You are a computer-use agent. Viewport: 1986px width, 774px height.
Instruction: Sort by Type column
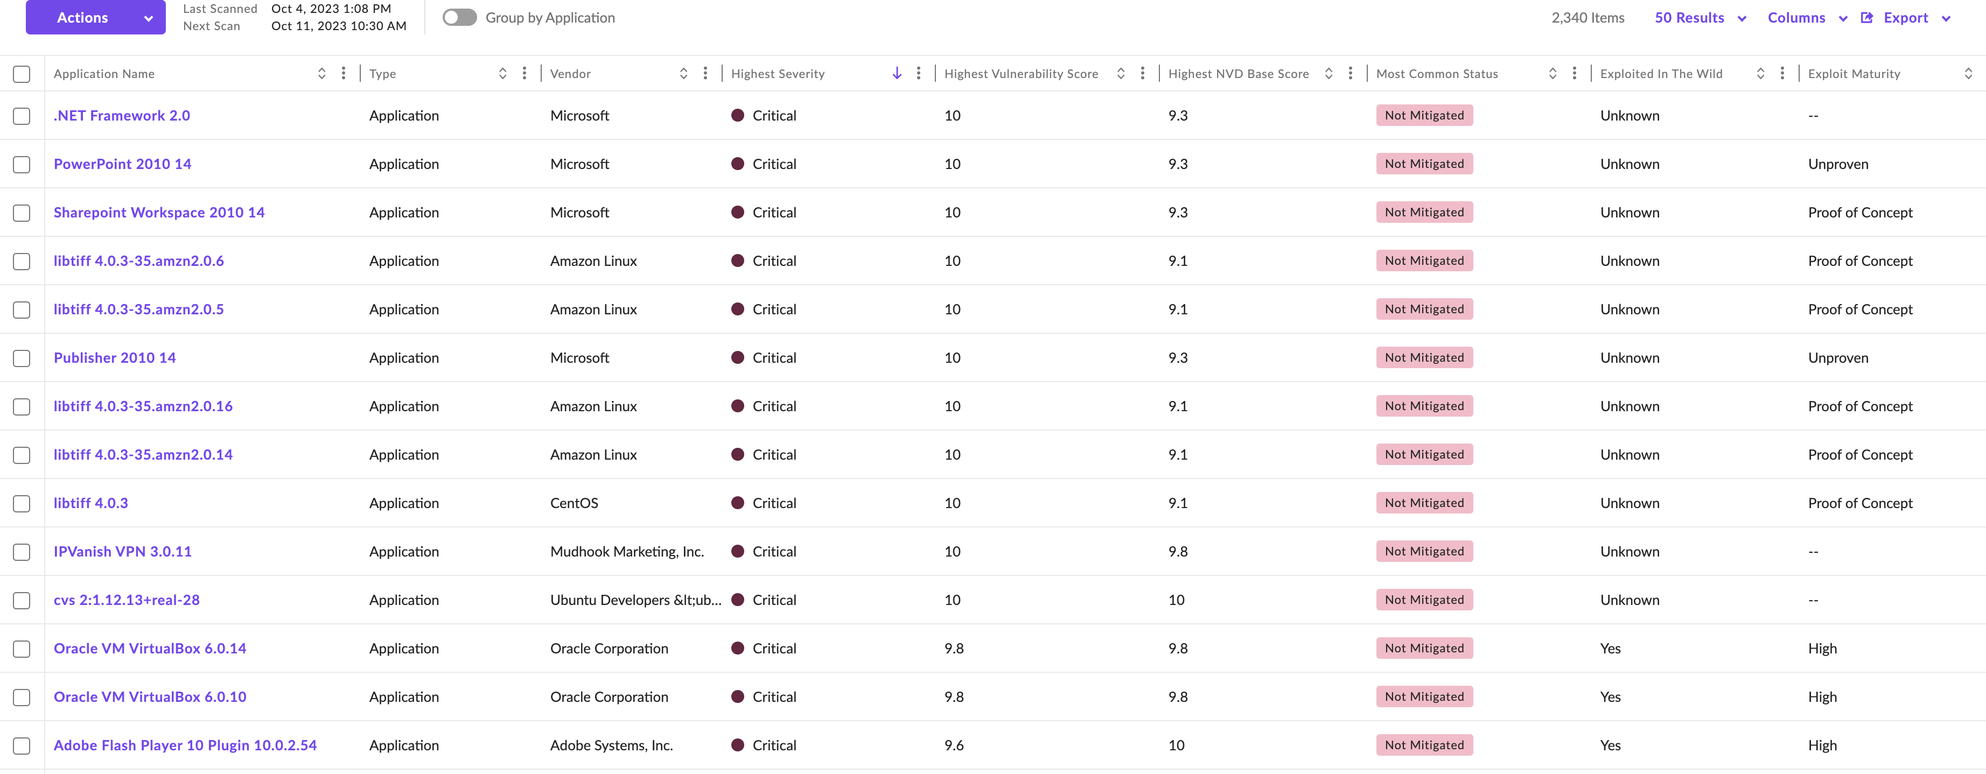pos(502,74)
